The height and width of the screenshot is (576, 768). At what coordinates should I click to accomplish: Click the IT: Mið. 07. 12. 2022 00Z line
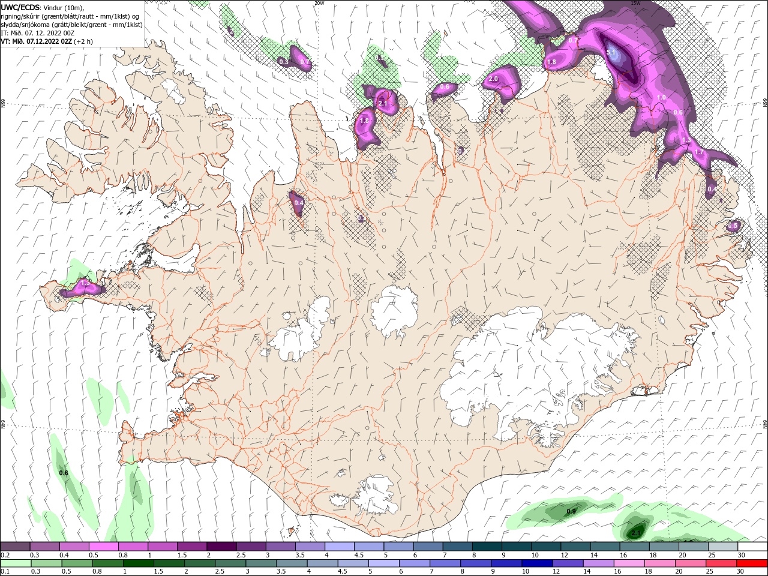(37, 33)
